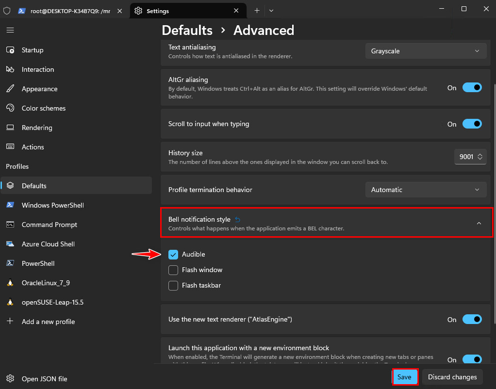Click the Appearance paintbrush icon
Screen dimensions: 496x389
(x=10, y=89)
